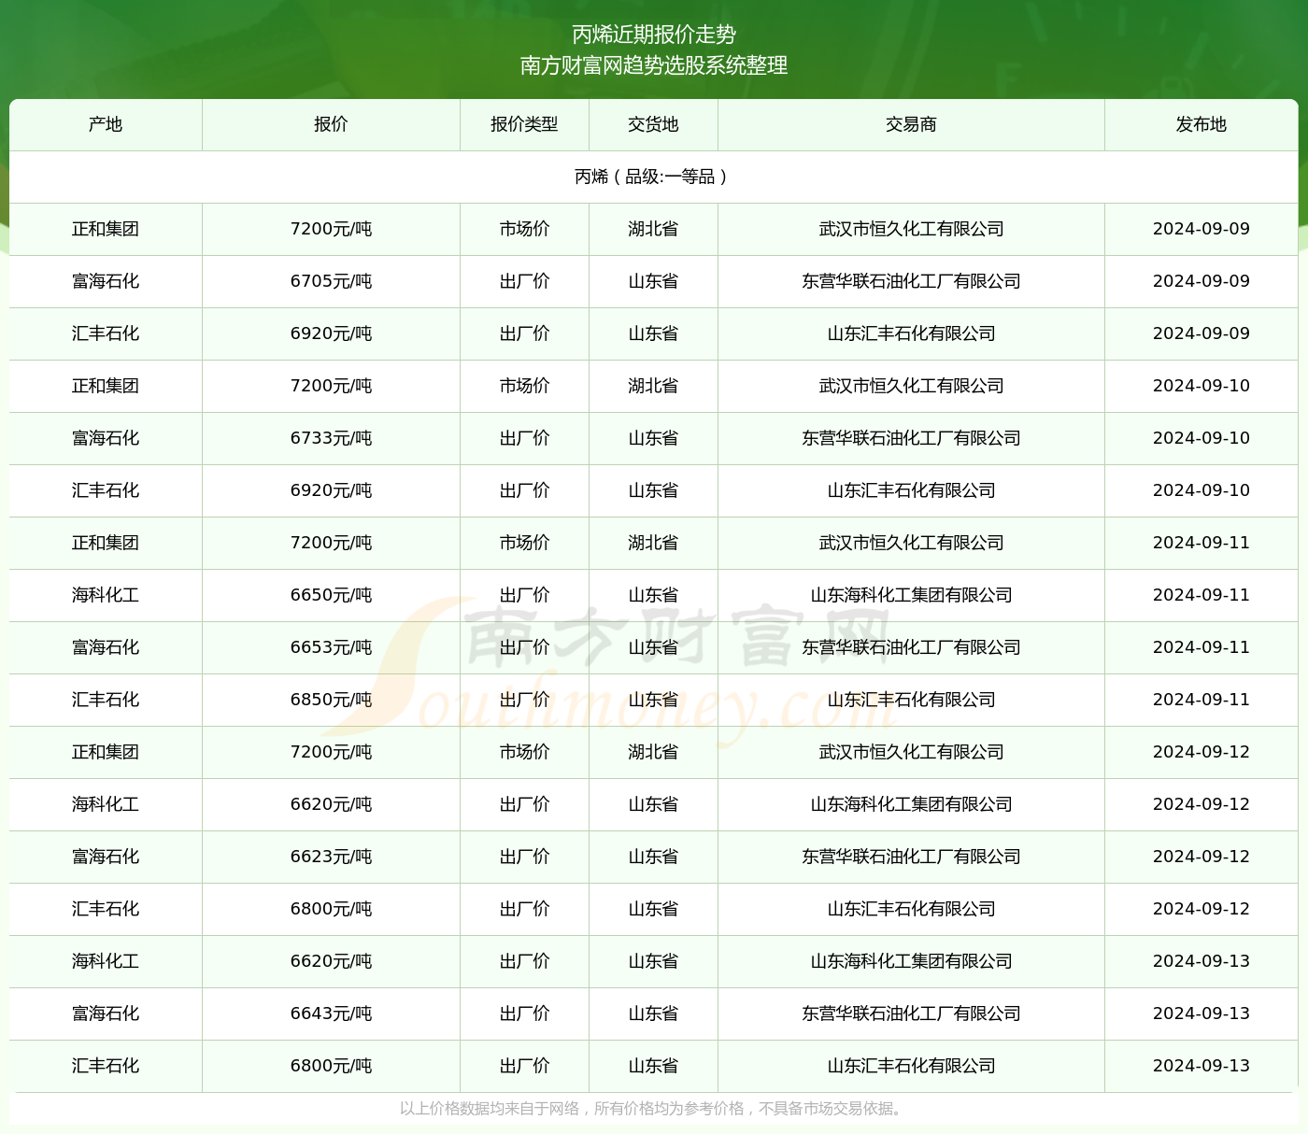Click 2024-09-13 date in the 海科化工 row
Viewport: 1308px width, 1134px height.
click(x=1201, y=961)
